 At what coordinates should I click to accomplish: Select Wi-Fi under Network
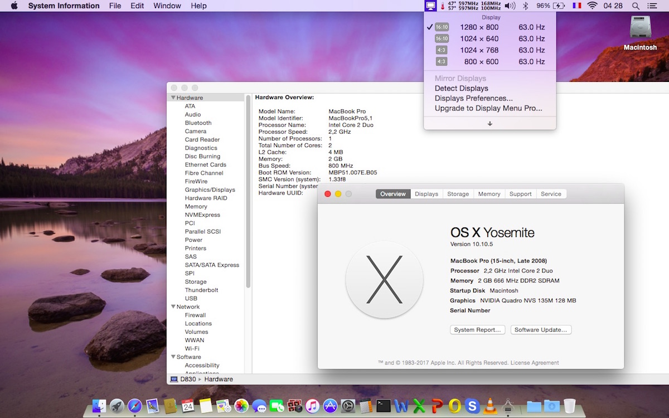[x=192, y=349]
